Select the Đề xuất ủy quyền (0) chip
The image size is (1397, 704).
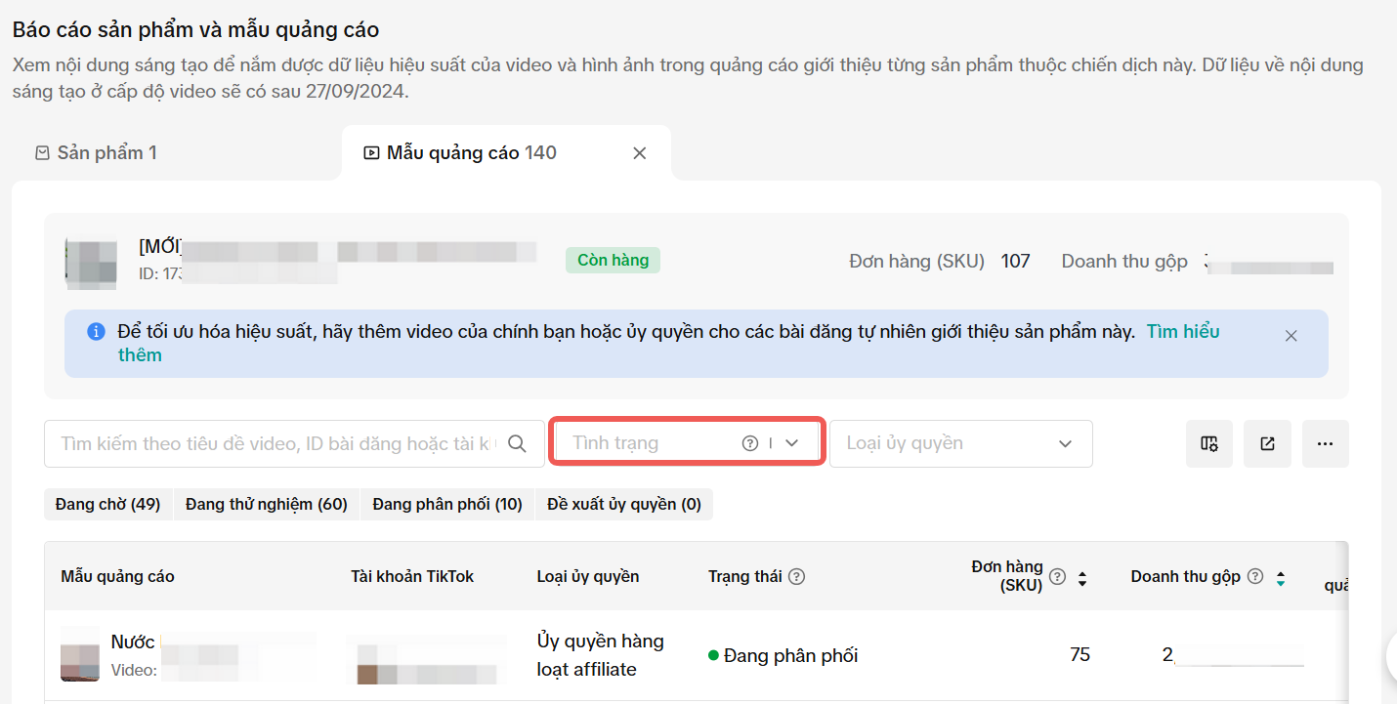[624, 505]
